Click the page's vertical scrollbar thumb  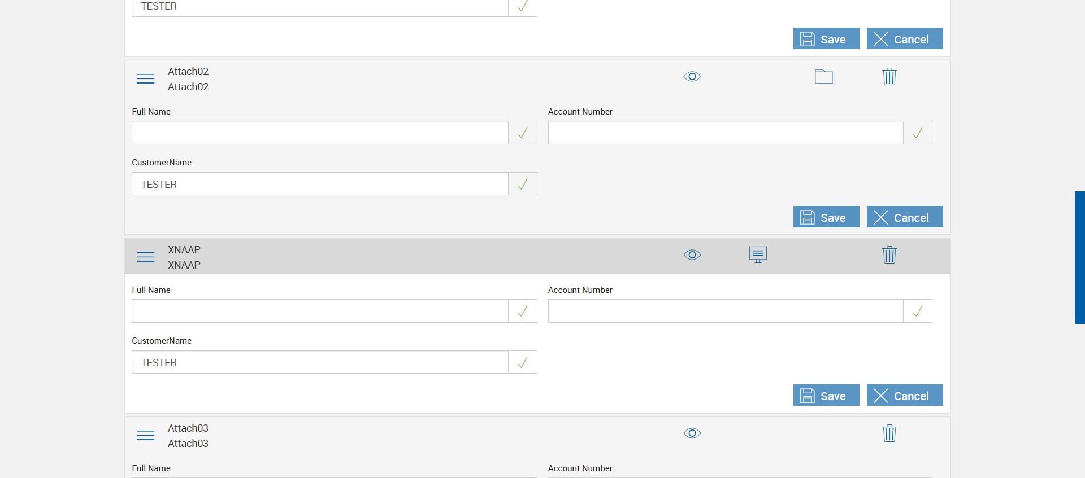coord(1079,257)
